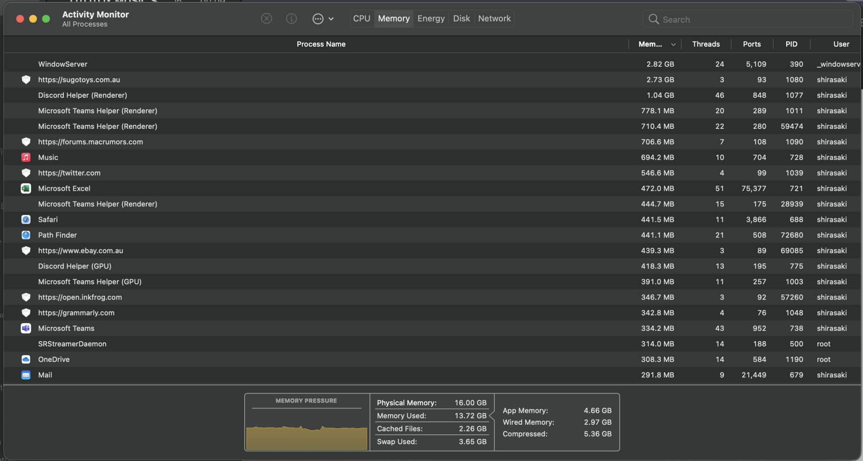Toggle the Memory column sort order

click(655, 44)
